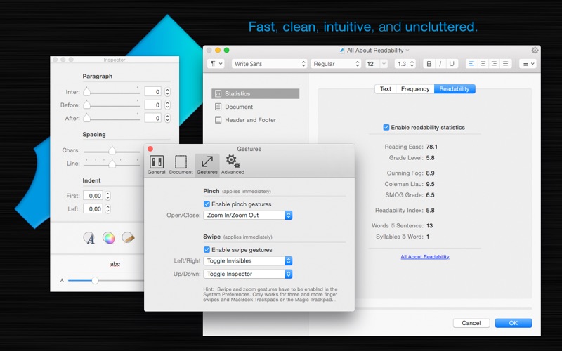Screen dimensions: 562x351
Task: Open the Write Sans font dropdown
Action: (270, 64)
